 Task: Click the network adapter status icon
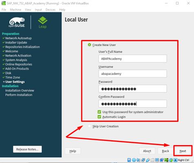[143, 160]
